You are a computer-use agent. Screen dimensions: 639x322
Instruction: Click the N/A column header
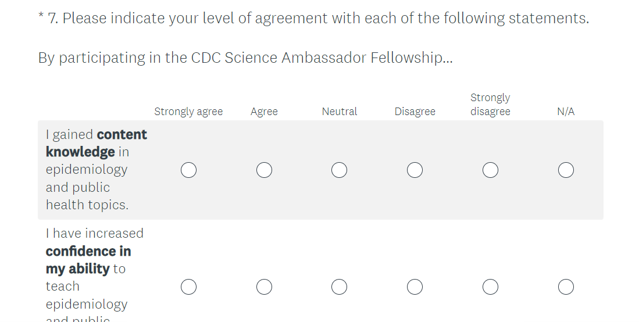click(566, 112)
